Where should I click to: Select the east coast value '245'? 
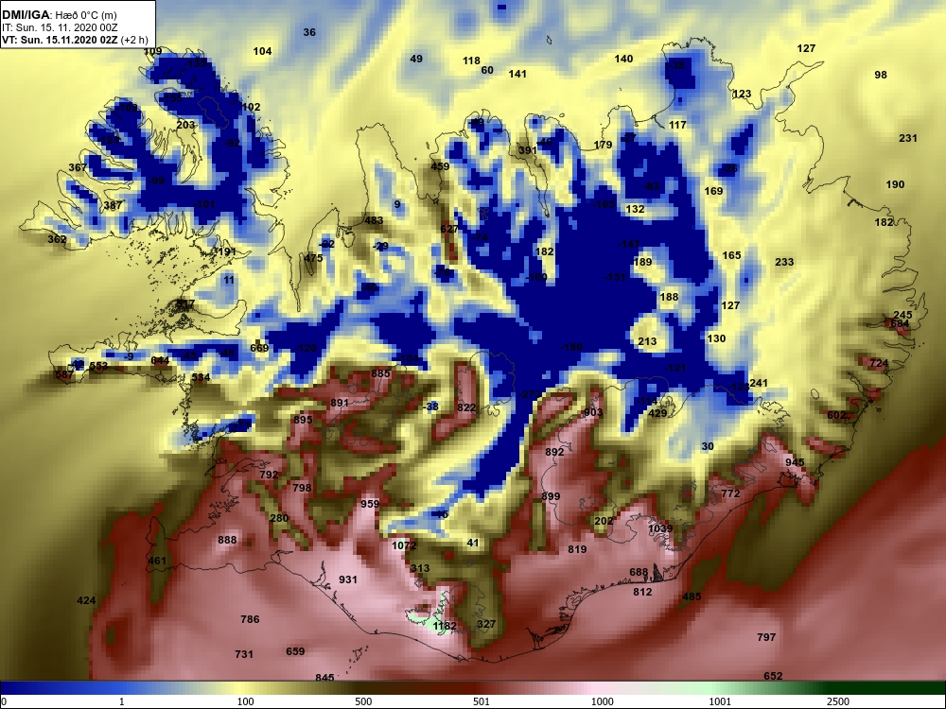pyautogui.click(x=902, y=315)
